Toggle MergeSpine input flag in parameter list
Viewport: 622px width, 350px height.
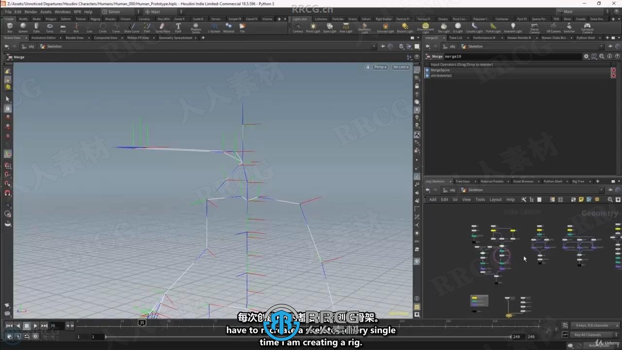coord(613,70)
